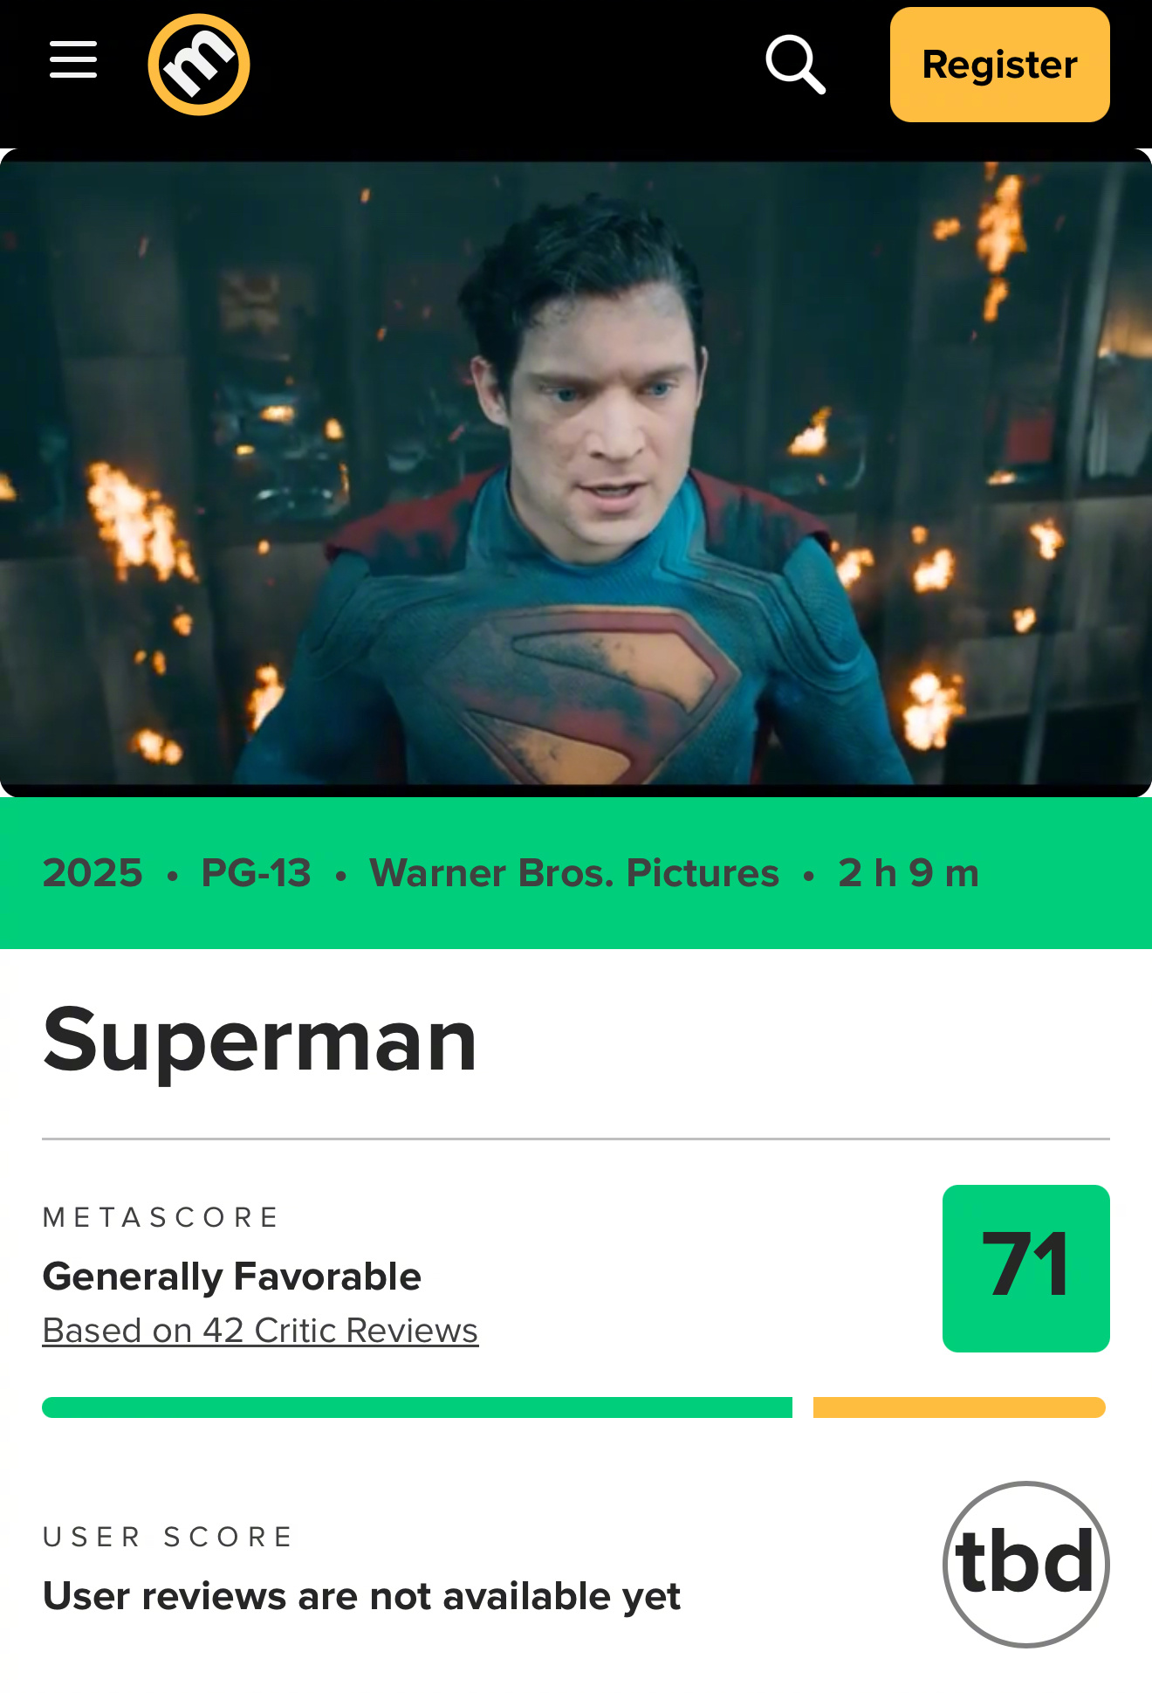Click yellow mixed reviews bar segment
Image resolution: width=1152 pixels, height=1693 pixels.
(960, 1407)
